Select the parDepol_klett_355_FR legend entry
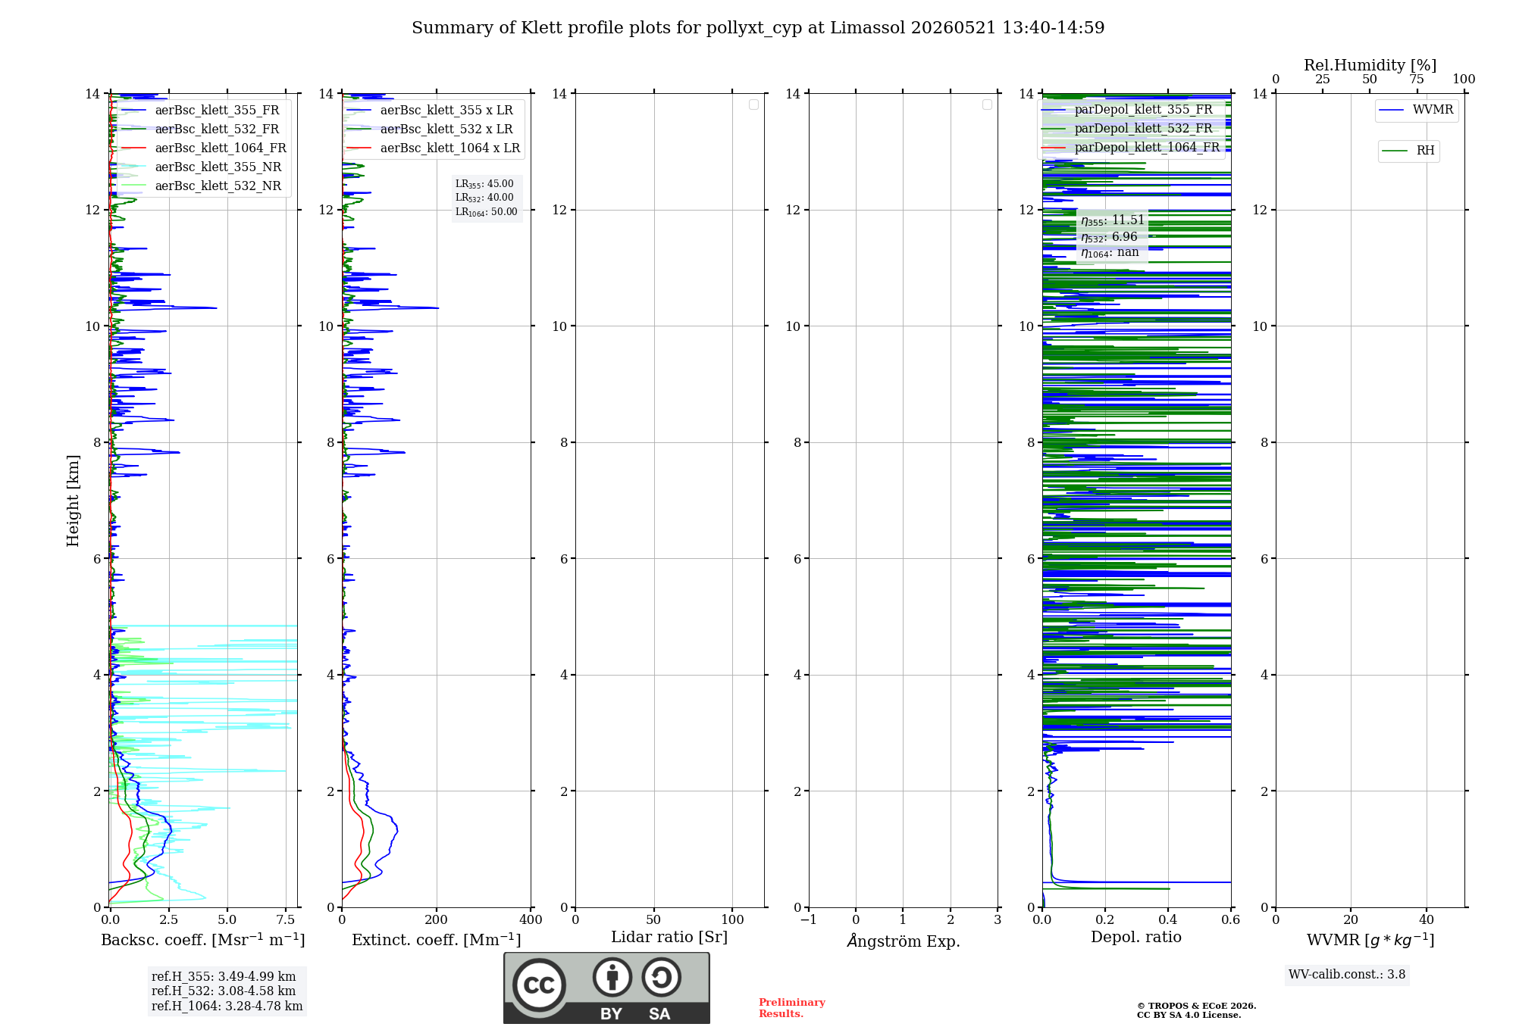This screenshot has width=1516, height=1030. 1129,110
